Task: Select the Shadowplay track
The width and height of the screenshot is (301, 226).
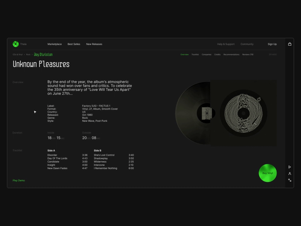Action: point(100,158)
